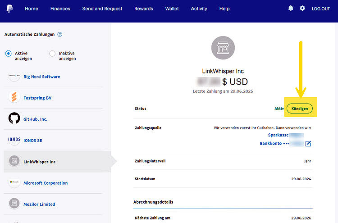This screenshot has width=338, height=223.
Task: Click the Startdatum value 29.06.2024
Action: click(301, 179)
